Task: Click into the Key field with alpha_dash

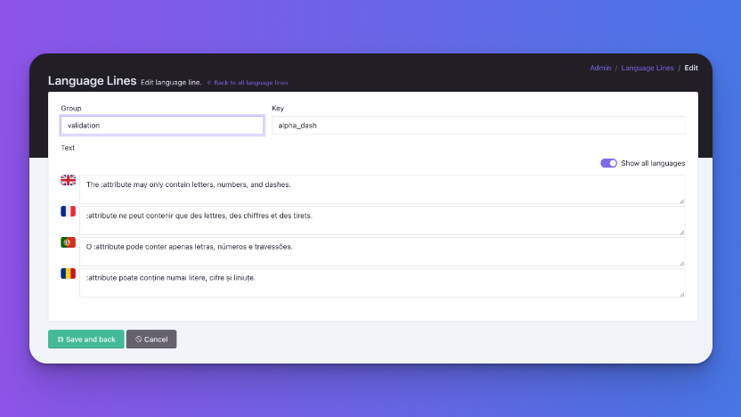Action: click(477, 126)
